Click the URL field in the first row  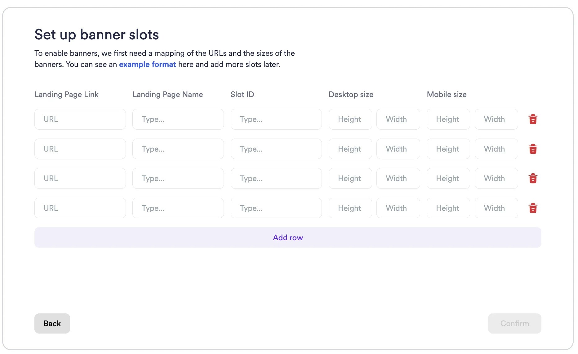(x=80, y=119)
